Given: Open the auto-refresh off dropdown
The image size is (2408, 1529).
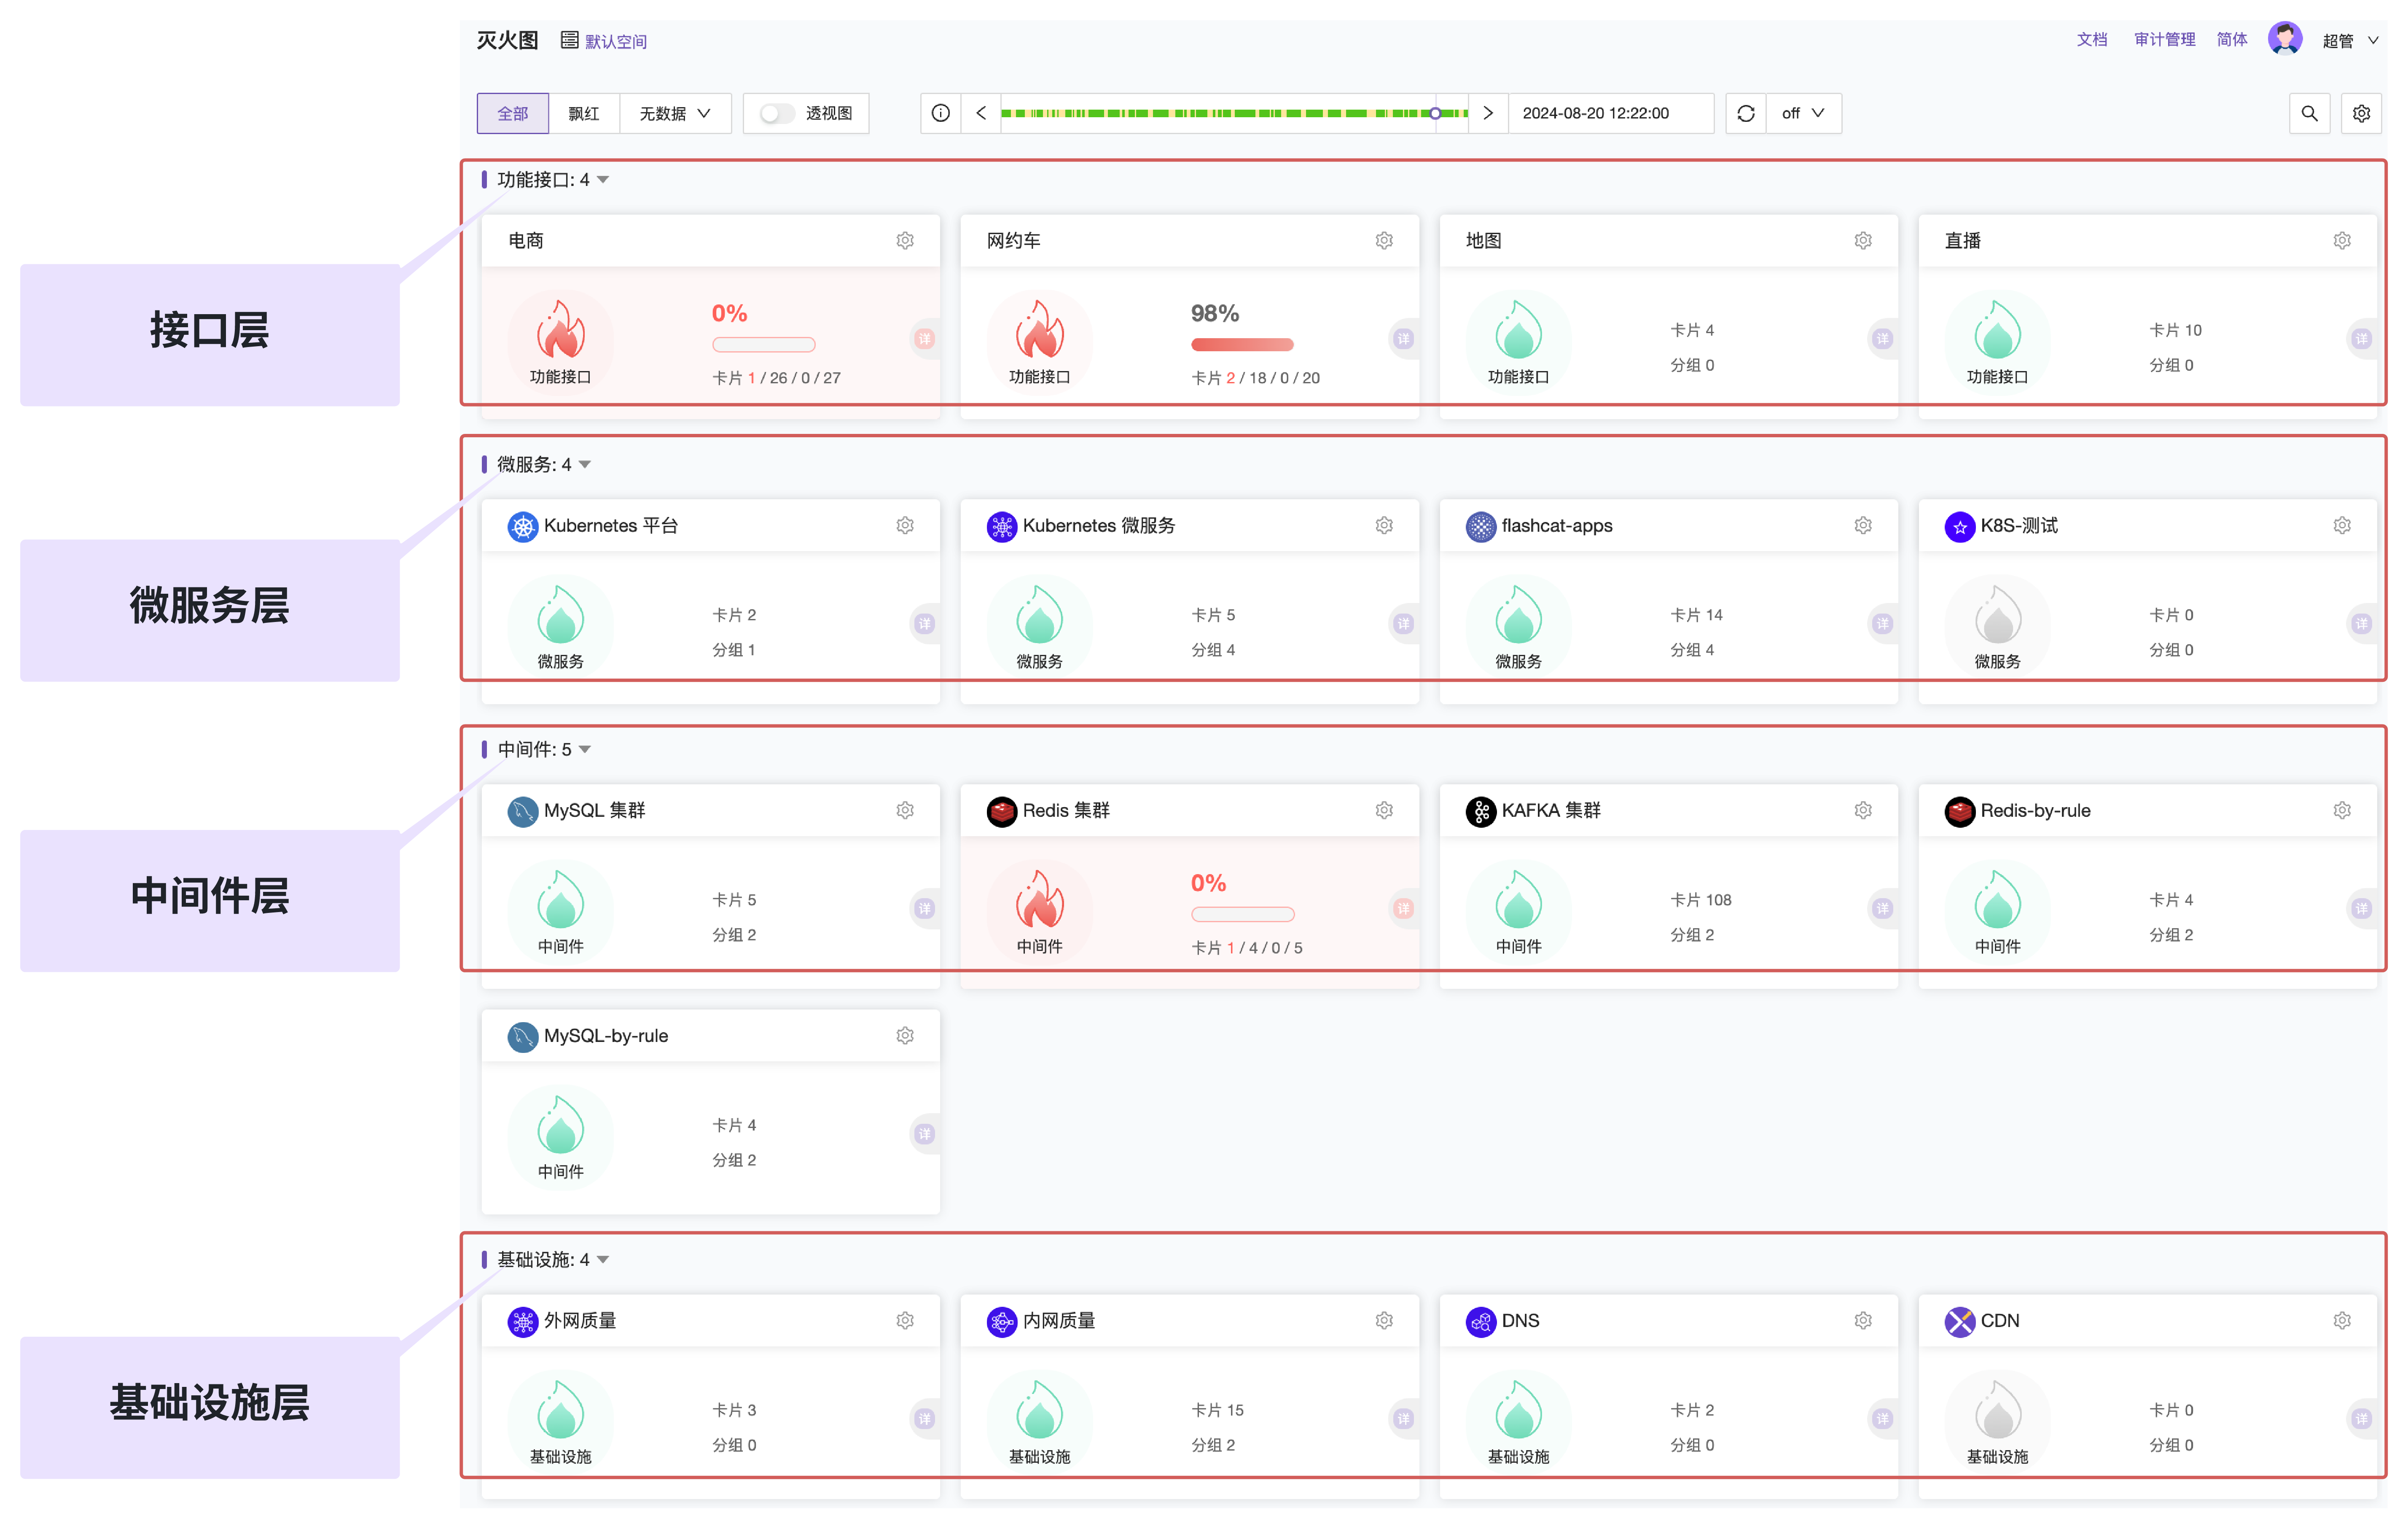Looking at the screenshot, I should [x=1803, y=114].
